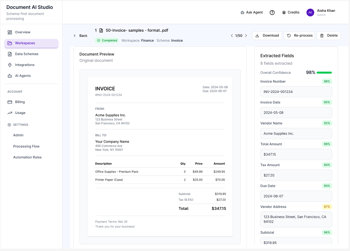
Task: Click the Back arrow chevron
Action: pos(75,35)
